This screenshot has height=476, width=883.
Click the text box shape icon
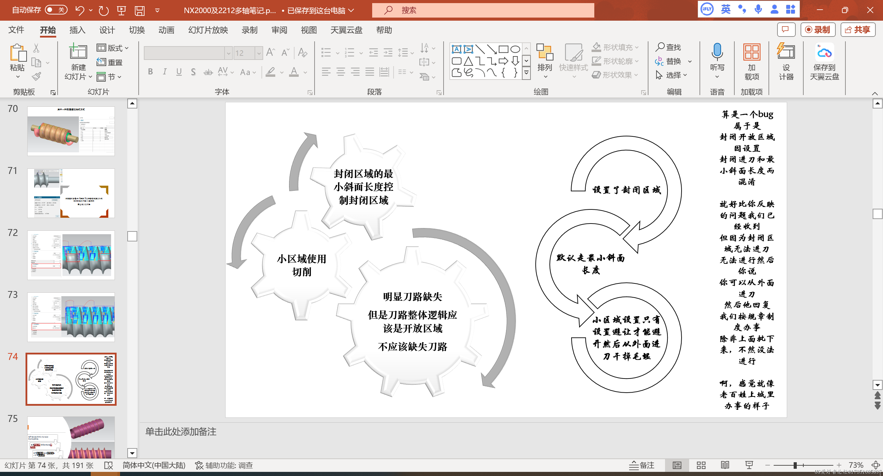click(457, 49)
